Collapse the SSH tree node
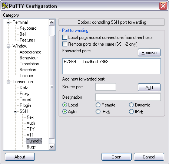Viewport: 169px width, 164px height. pyautogui.click(x=15, y=111)
